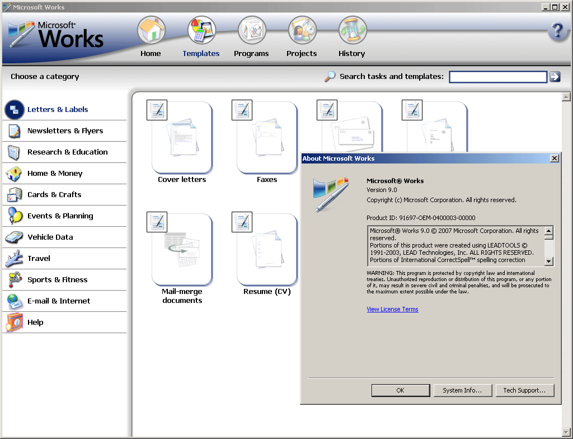Open the History hourglass icon
This screenshot has height=439, width=573.
pyautogui.click(x=353, y=30)
